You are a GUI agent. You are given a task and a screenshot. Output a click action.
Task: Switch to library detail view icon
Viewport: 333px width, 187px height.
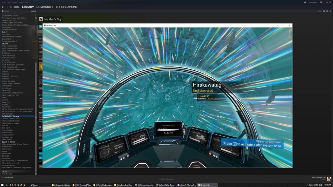pyautogui.click(x=324, y=11)
